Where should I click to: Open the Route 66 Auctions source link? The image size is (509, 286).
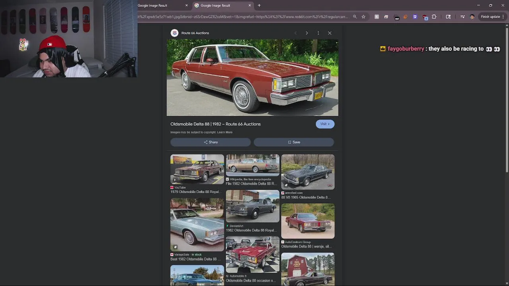pos(195,33)
